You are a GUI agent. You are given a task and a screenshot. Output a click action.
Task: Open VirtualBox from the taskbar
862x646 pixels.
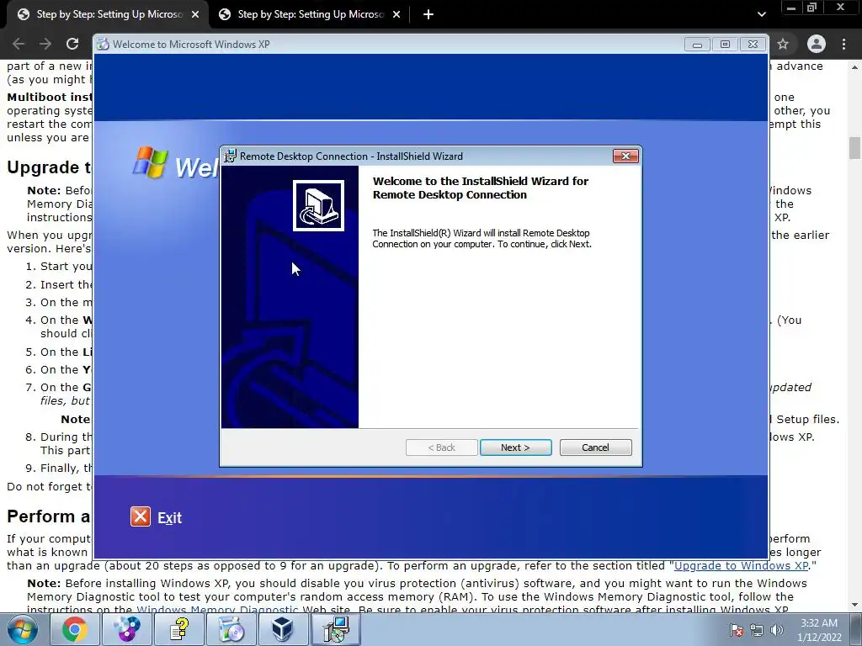tap(283, 629)
